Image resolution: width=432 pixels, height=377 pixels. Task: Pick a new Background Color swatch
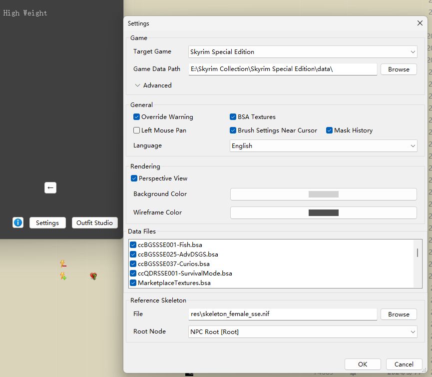[323, 194]
